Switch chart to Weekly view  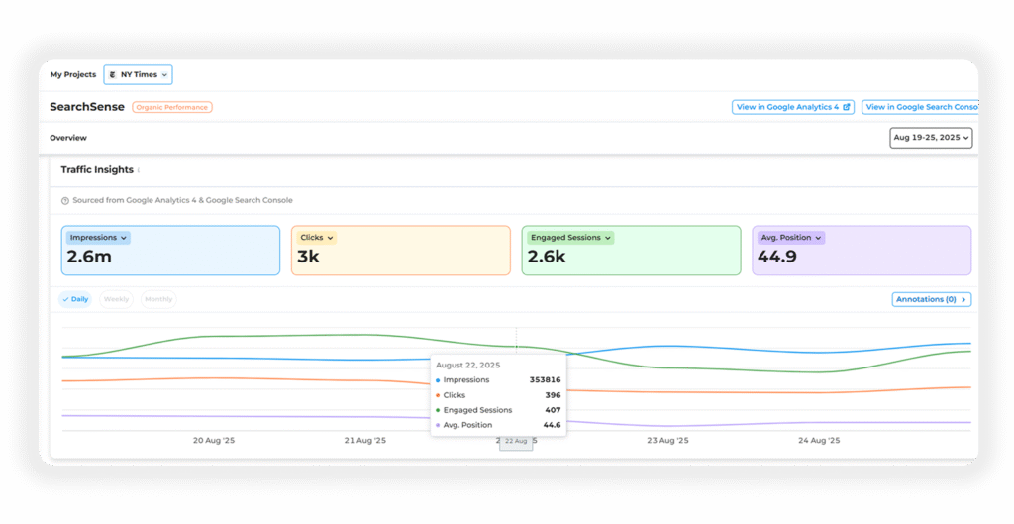[x=116, y=299]
